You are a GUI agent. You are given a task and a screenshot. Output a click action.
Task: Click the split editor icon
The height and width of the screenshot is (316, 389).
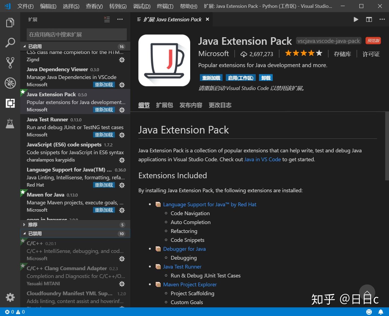pos(369,19)
